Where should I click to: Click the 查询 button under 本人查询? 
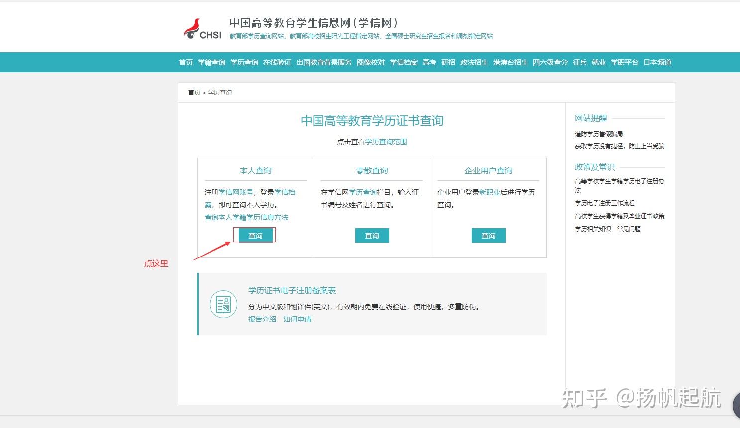(256, 236)
